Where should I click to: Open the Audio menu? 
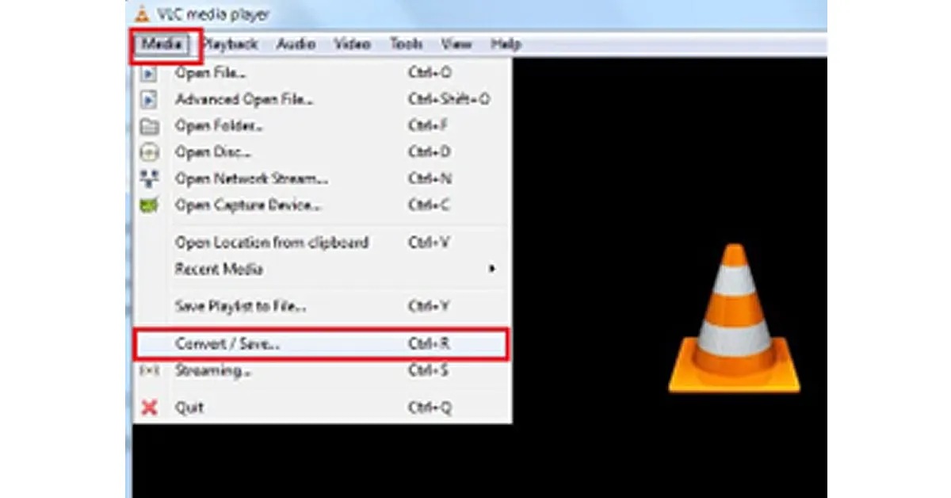point(296,44)
